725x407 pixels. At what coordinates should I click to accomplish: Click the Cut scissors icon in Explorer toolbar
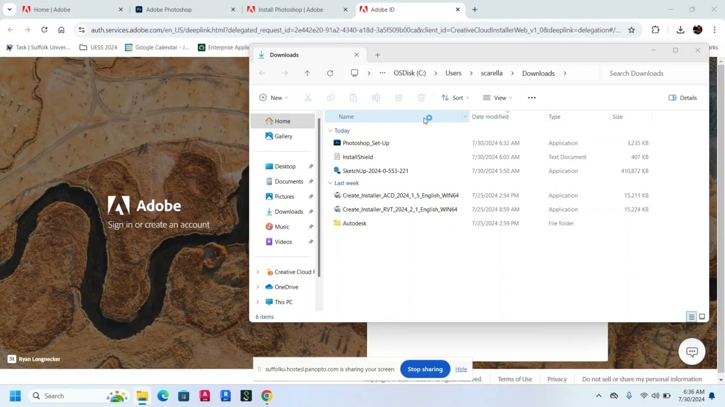tap(308, 98)
